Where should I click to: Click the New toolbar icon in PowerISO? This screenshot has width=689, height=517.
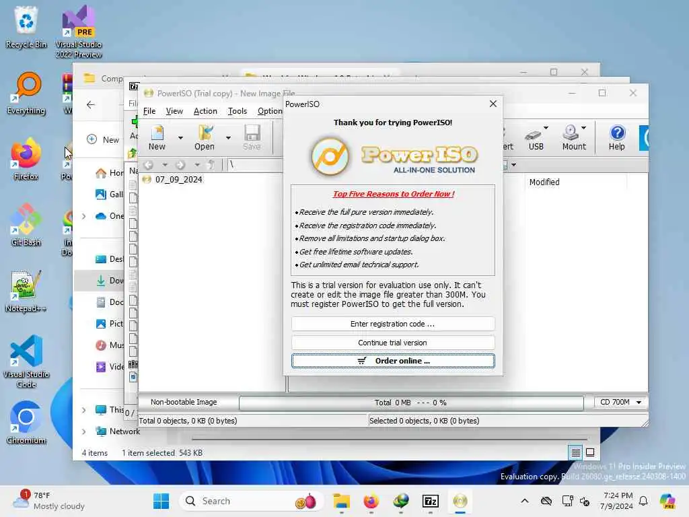pos(157,137)
